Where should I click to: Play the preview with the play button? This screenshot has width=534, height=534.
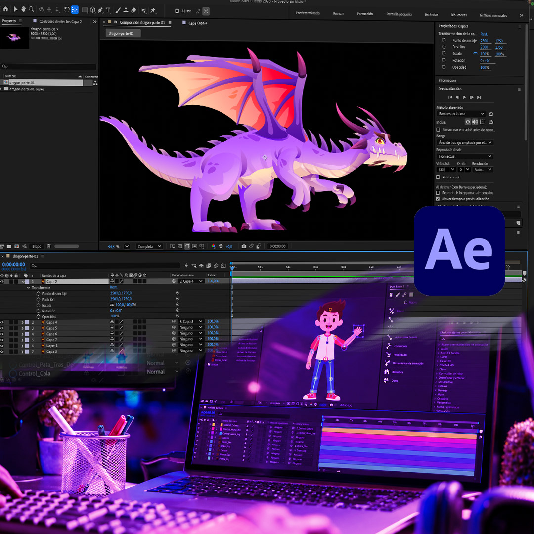click(x=464, y=97)
